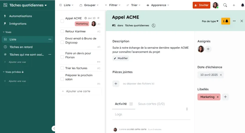
Task: Click the Inviter button
Action: (201, 5)
